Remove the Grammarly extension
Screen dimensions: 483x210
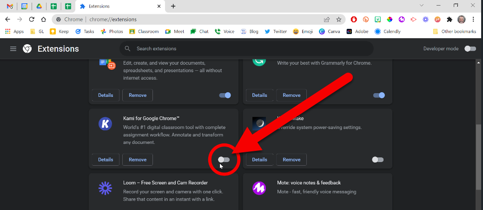(x=291, y=95)
